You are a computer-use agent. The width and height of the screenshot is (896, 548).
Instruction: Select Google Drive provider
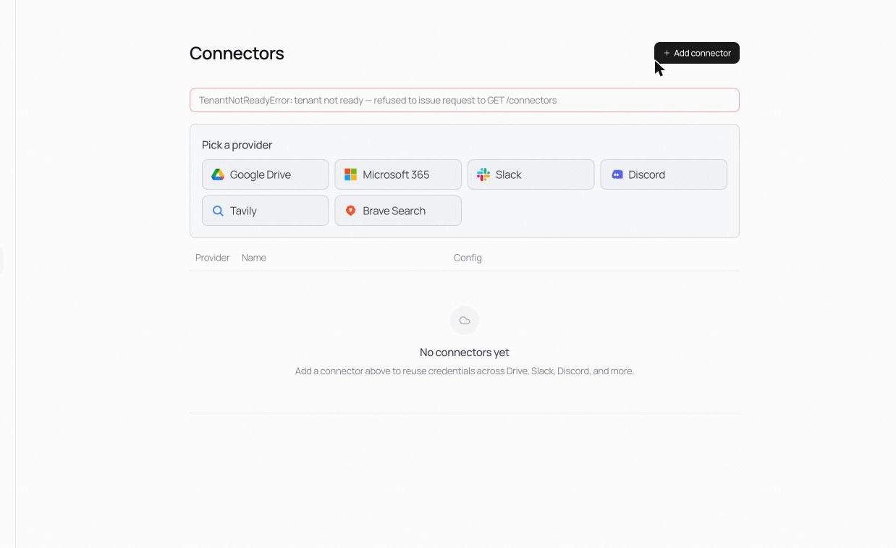pos(265,174)
